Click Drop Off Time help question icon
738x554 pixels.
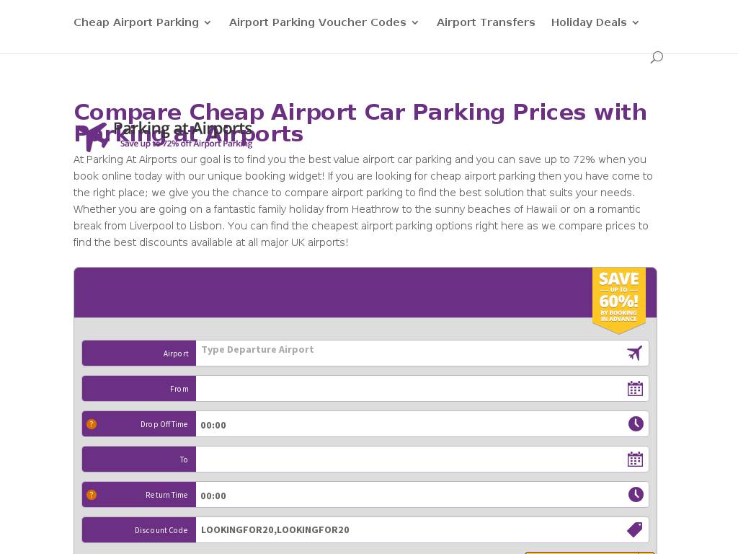92,424
